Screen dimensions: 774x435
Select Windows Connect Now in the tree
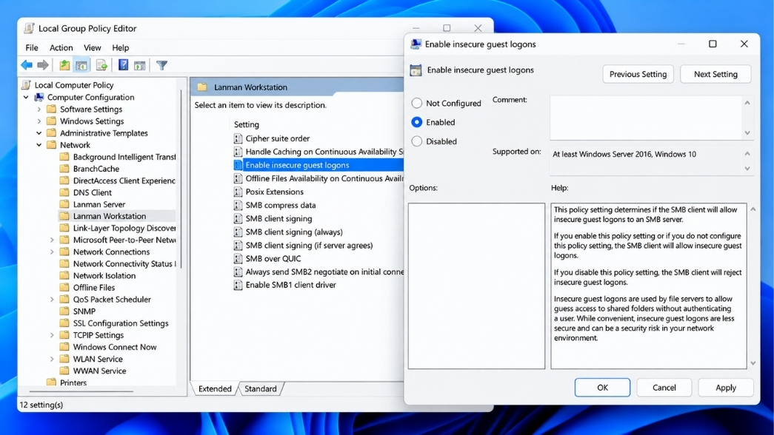click(115, 347)
